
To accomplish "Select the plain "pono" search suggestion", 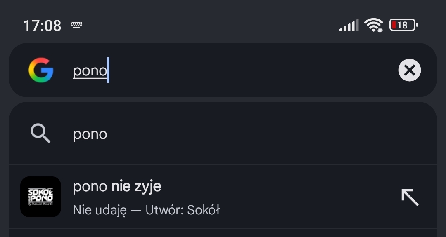I will pyautogui.click(x=90, y=134).
